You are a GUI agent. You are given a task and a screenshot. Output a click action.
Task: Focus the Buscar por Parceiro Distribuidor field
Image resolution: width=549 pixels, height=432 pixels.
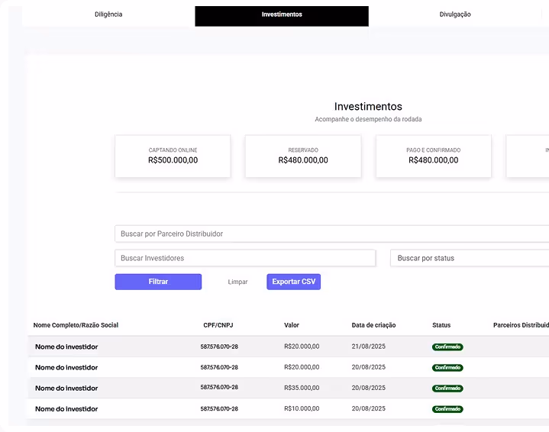coord(331,234)
